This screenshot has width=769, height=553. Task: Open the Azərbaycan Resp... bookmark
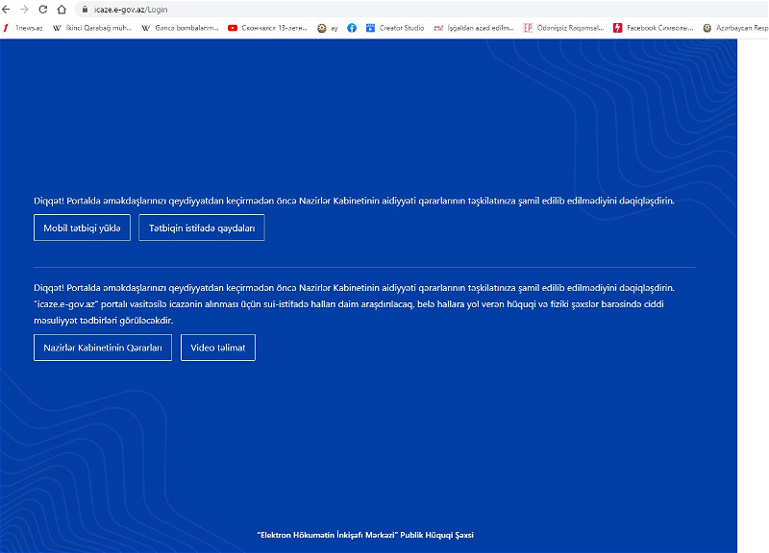click(735, 28)
